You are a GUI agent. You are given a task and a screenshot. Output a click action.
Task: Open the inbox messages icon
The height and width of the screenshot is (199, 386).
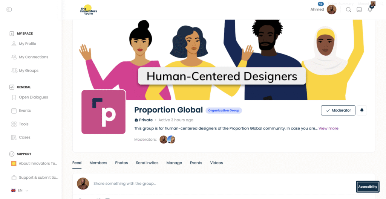pyautogui.click(x=359, y=9)
